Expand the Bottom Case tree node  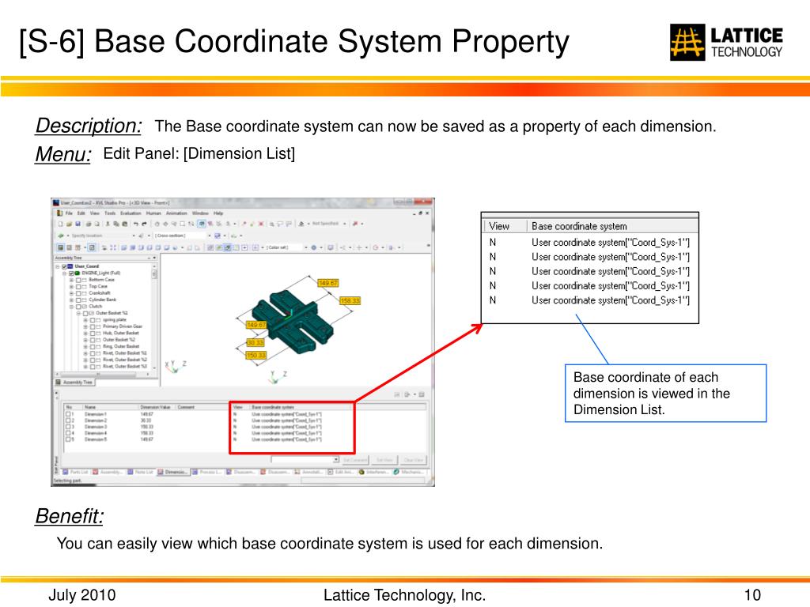point(72,281)
